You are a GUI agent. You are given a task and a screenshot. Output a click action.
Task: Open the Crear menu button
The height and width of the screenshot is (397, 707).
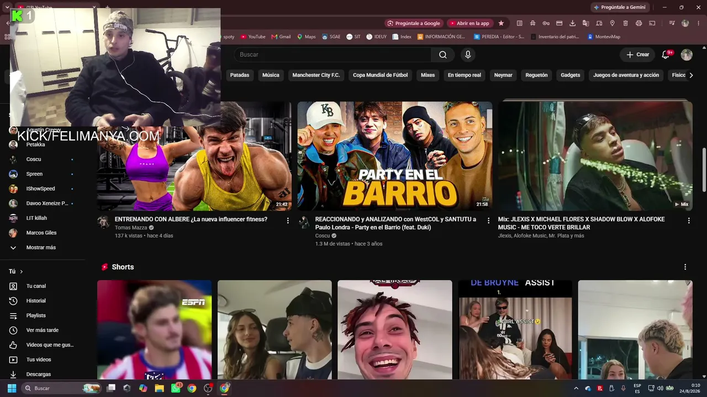click(x=637, y=55)
